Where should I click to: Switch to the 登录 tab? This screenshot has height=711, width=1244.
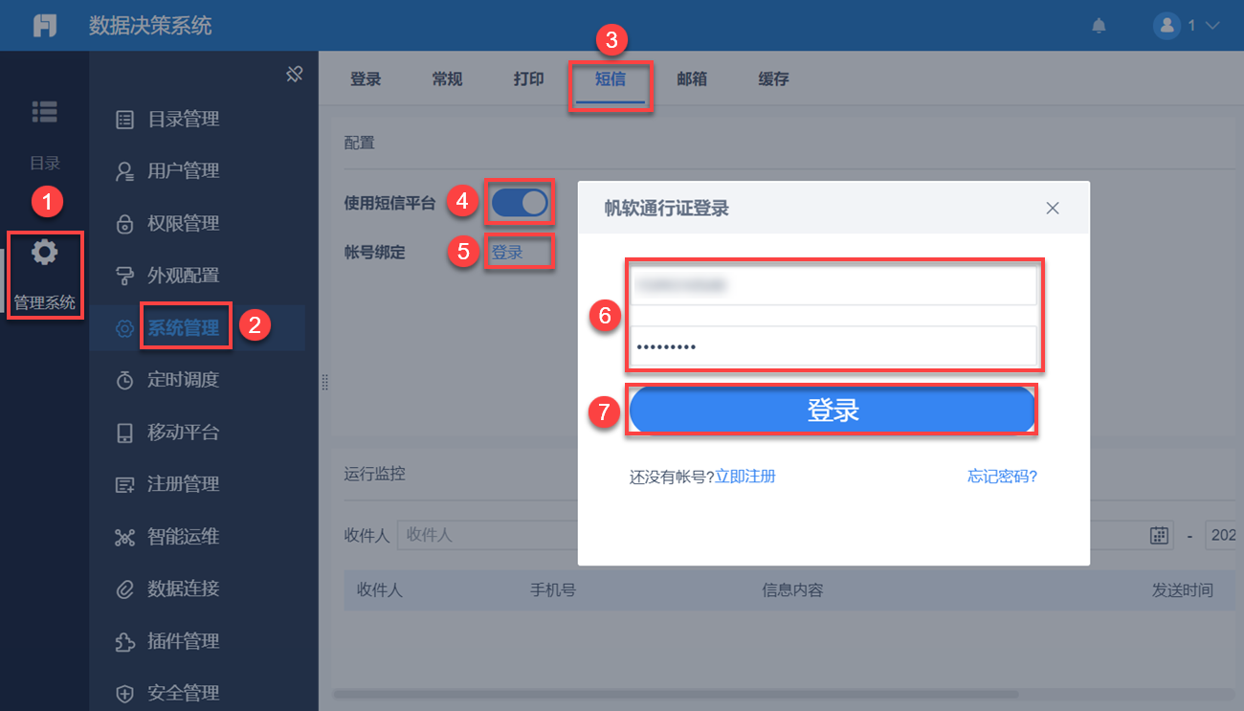[x=366, y=79]
